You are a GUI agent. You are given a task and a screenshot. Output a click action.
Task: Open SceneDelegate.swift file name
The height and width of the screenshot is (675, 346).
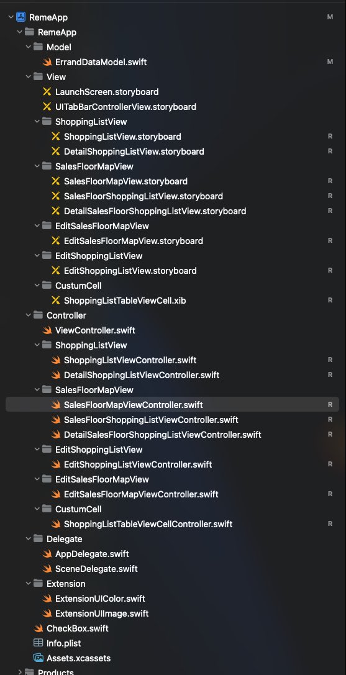[x=96, y=569]
